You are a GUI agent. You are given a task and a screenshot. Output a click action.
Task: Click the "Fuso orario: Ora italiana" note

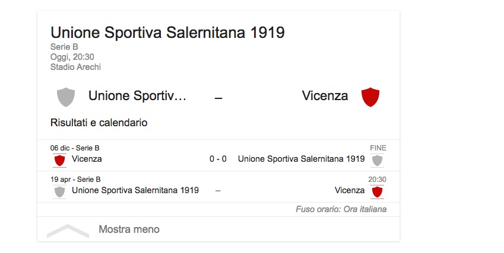tap(341, 209)
